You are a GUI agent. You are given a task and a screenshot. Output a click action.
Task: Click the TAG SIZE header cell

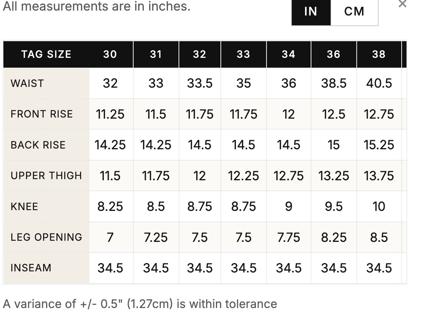click(x=46, y=54)
